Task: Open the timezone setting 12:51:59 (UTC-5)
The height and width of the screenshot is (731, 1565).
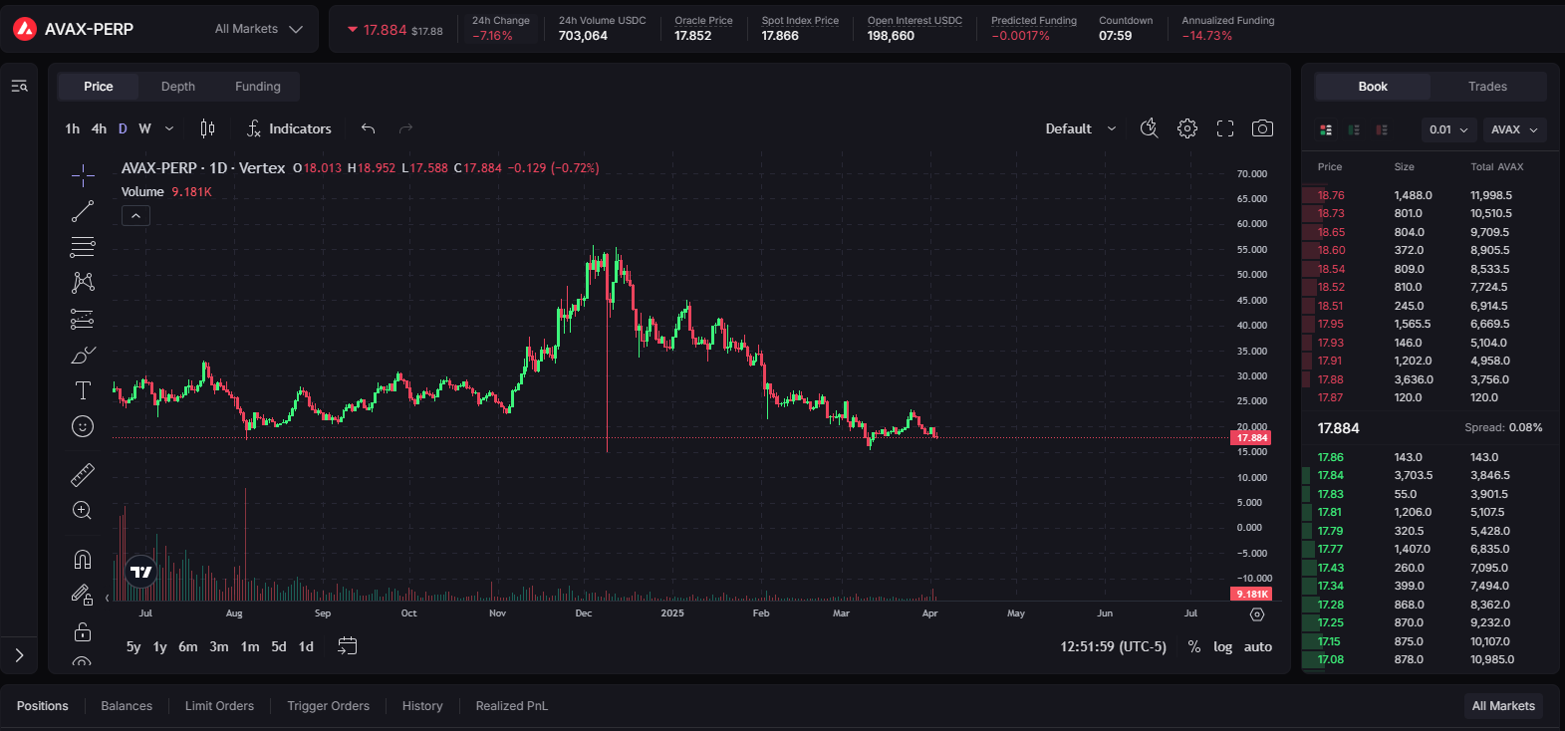Action: tap(1113, 646)
